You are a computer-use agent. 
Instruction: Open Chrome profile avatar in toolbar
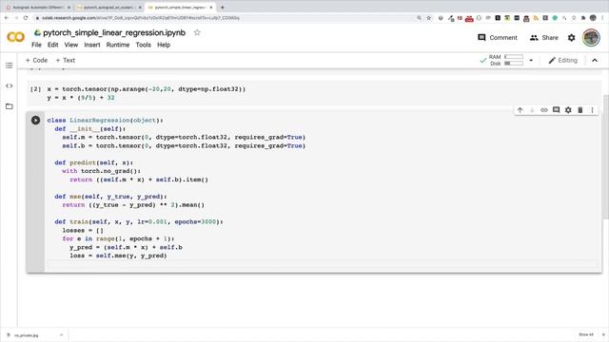click(593, 18)
